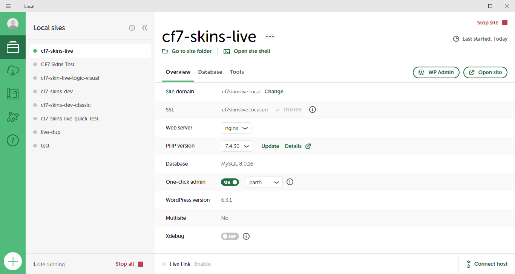Image resolution: width=515 pixels, height=274 pixels.
Task: Open the Blueprints sidebar icon
Action: tap(13, 94)
